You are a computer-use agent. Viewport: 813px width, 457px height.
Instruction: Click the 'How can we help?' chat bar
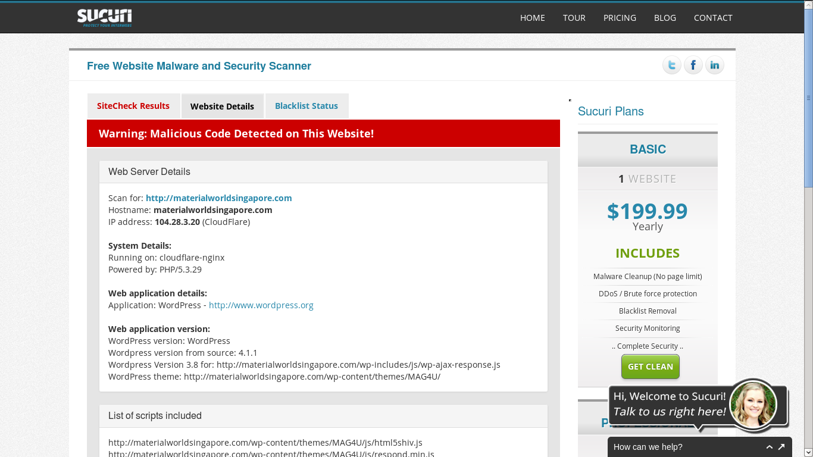tap(700, 447)
